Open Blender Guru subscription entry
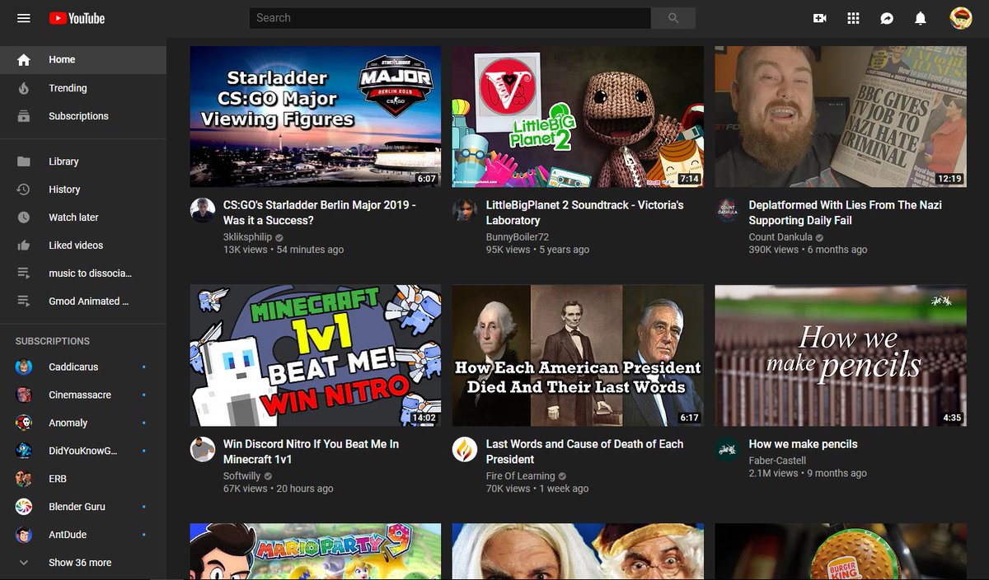The height and width of the screenshot is (580, 989). pos(83,507)
